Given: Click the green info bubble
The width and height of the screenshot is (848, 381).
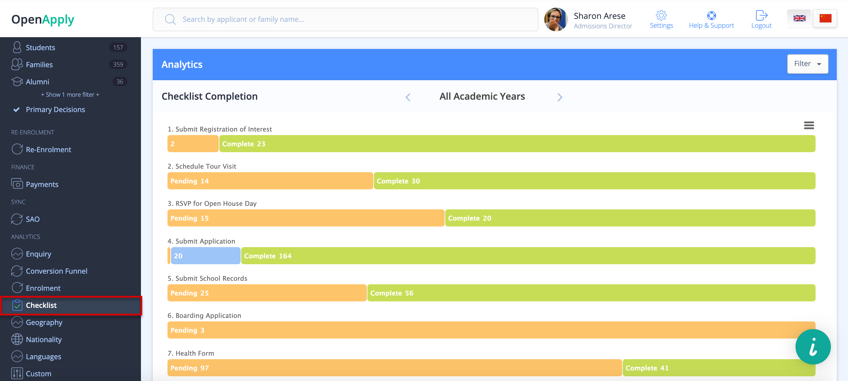Looking at the screenshot, I should click(x=813, y=347).
